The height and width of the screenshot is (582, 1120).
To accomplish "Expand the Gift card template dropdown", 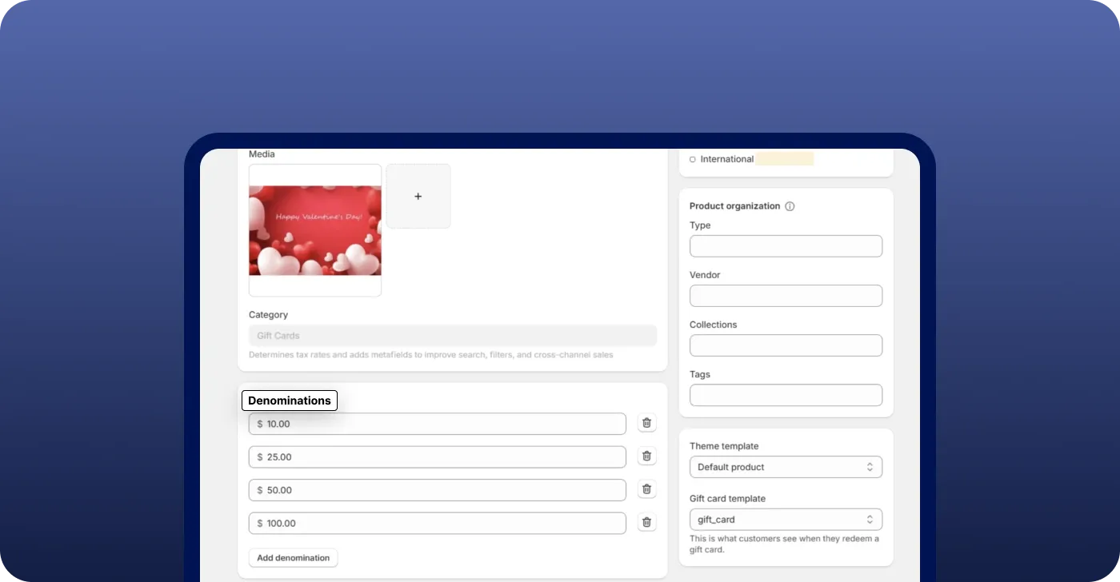I will [x=785, y=520].
